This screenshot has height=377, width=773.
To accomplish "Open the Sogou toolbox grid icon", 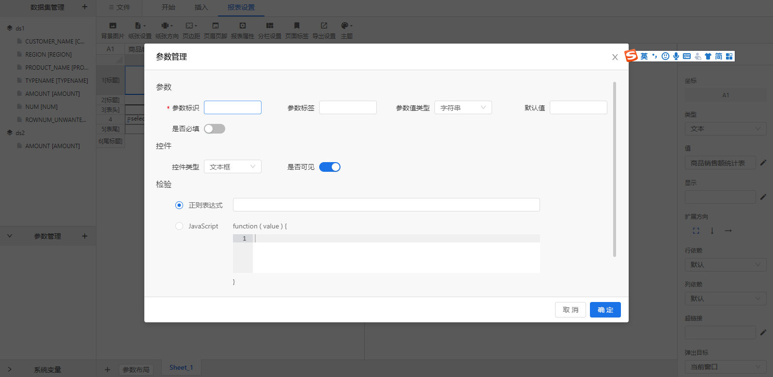I will tap(729, 56).
